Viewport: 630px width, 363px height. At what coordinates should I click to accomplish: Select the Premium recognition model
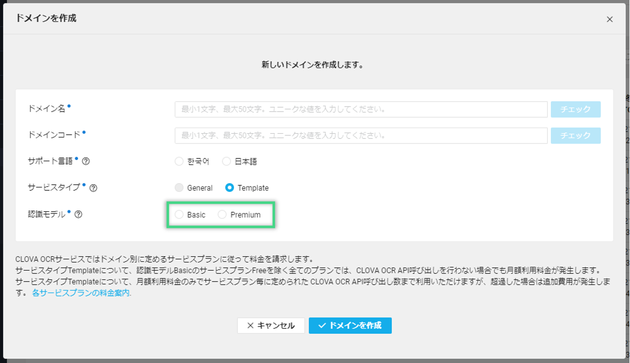pyautogui.click(x=222, y=215)
